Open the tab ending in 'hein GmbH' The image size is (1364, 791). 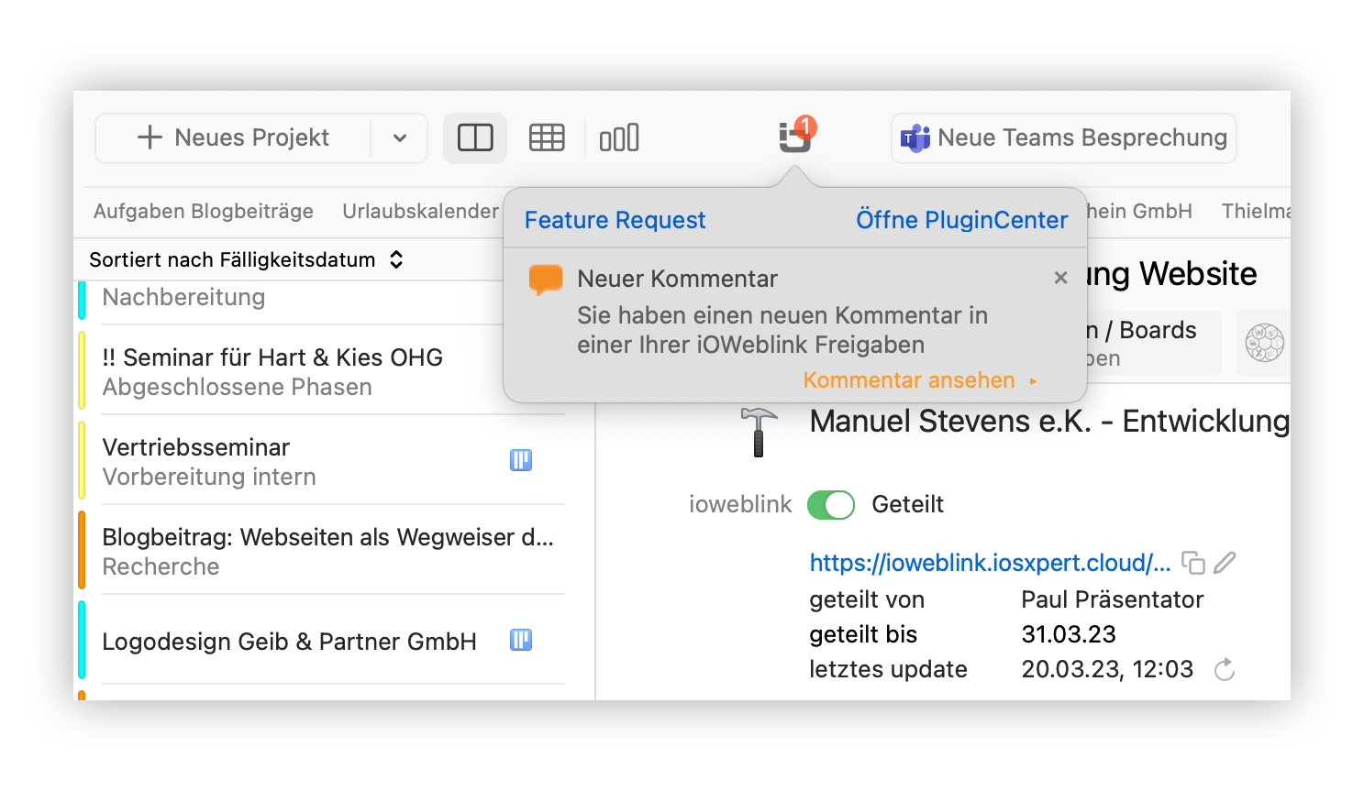click(x=1139, y=211)
